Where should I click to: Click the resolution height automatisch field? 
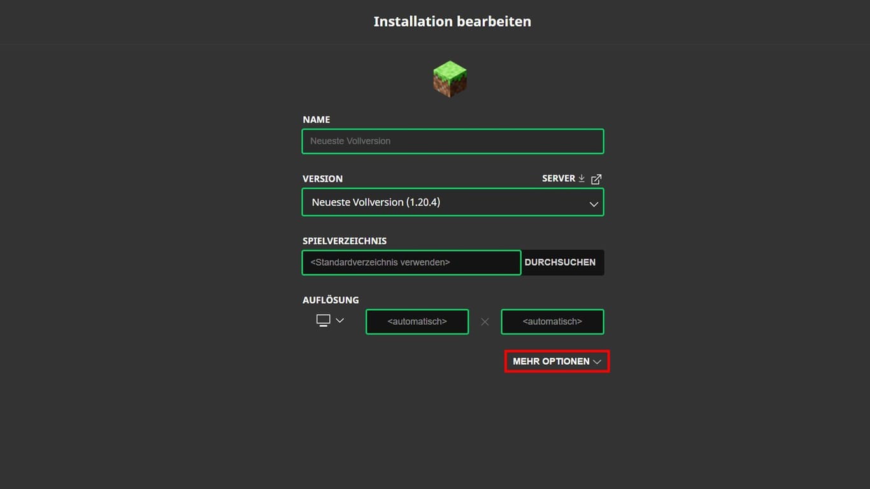point(552,322)
